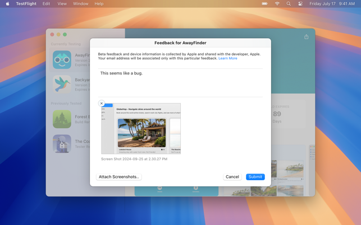Image resolution: width=361 pixels, height=225 pixels.
Task: Open the View menu
Action: 62,4
